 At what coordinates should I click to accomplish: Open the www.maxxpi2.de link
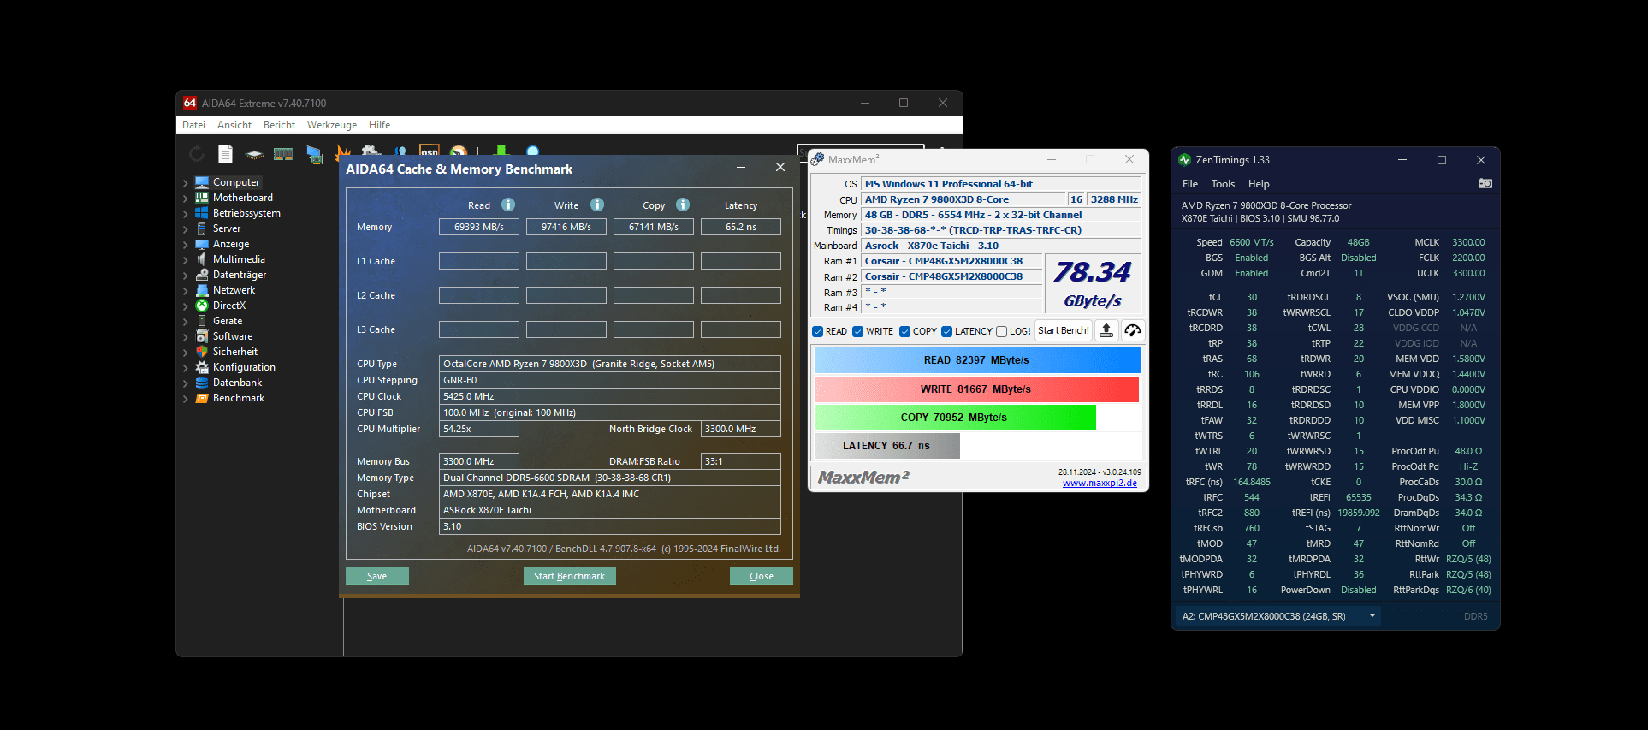tap(1100, 483)
